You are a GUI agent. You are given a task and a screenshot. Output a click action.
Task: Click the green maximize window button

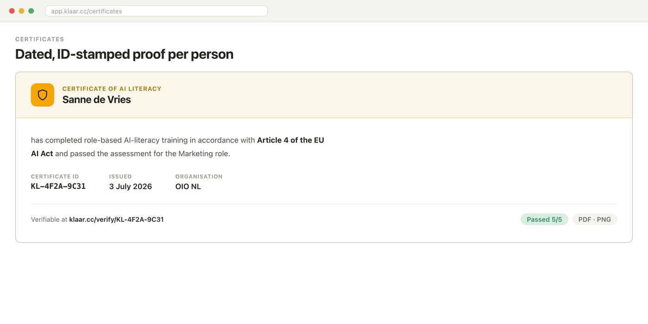click(x=31, y=11)
